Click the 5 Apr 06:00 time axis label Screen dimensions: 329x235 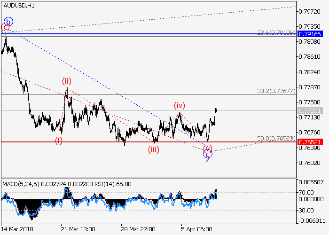coord(197,229)
